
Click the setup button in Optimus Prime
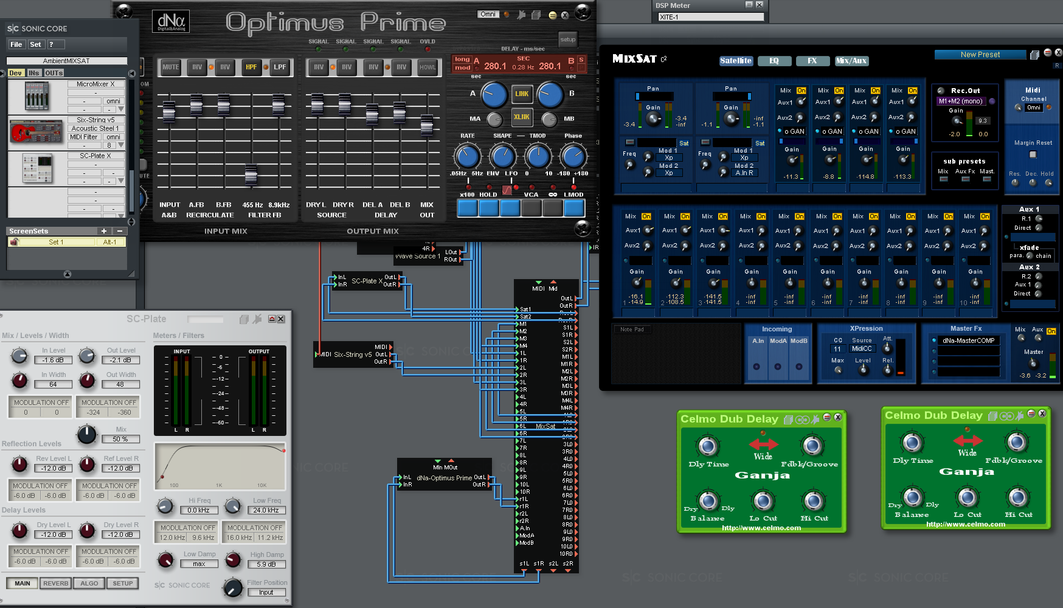(x=568, y=40)
